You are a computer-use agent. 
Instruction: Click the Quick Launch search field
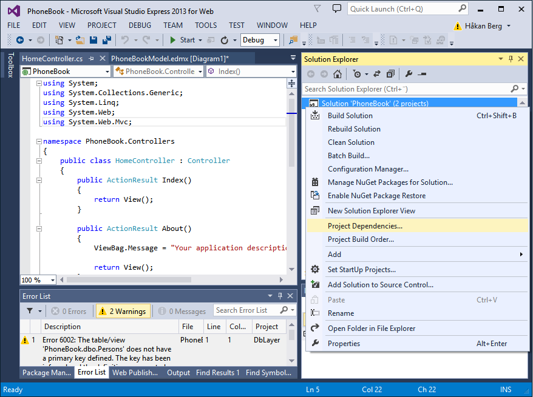click(403, 9)
